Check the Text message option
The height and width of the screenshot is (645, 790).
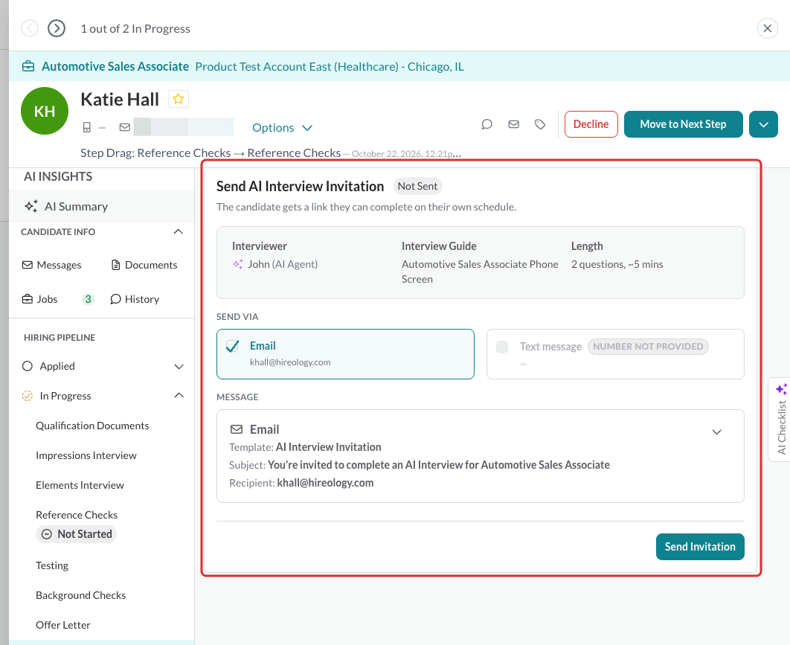click(502, 347)
